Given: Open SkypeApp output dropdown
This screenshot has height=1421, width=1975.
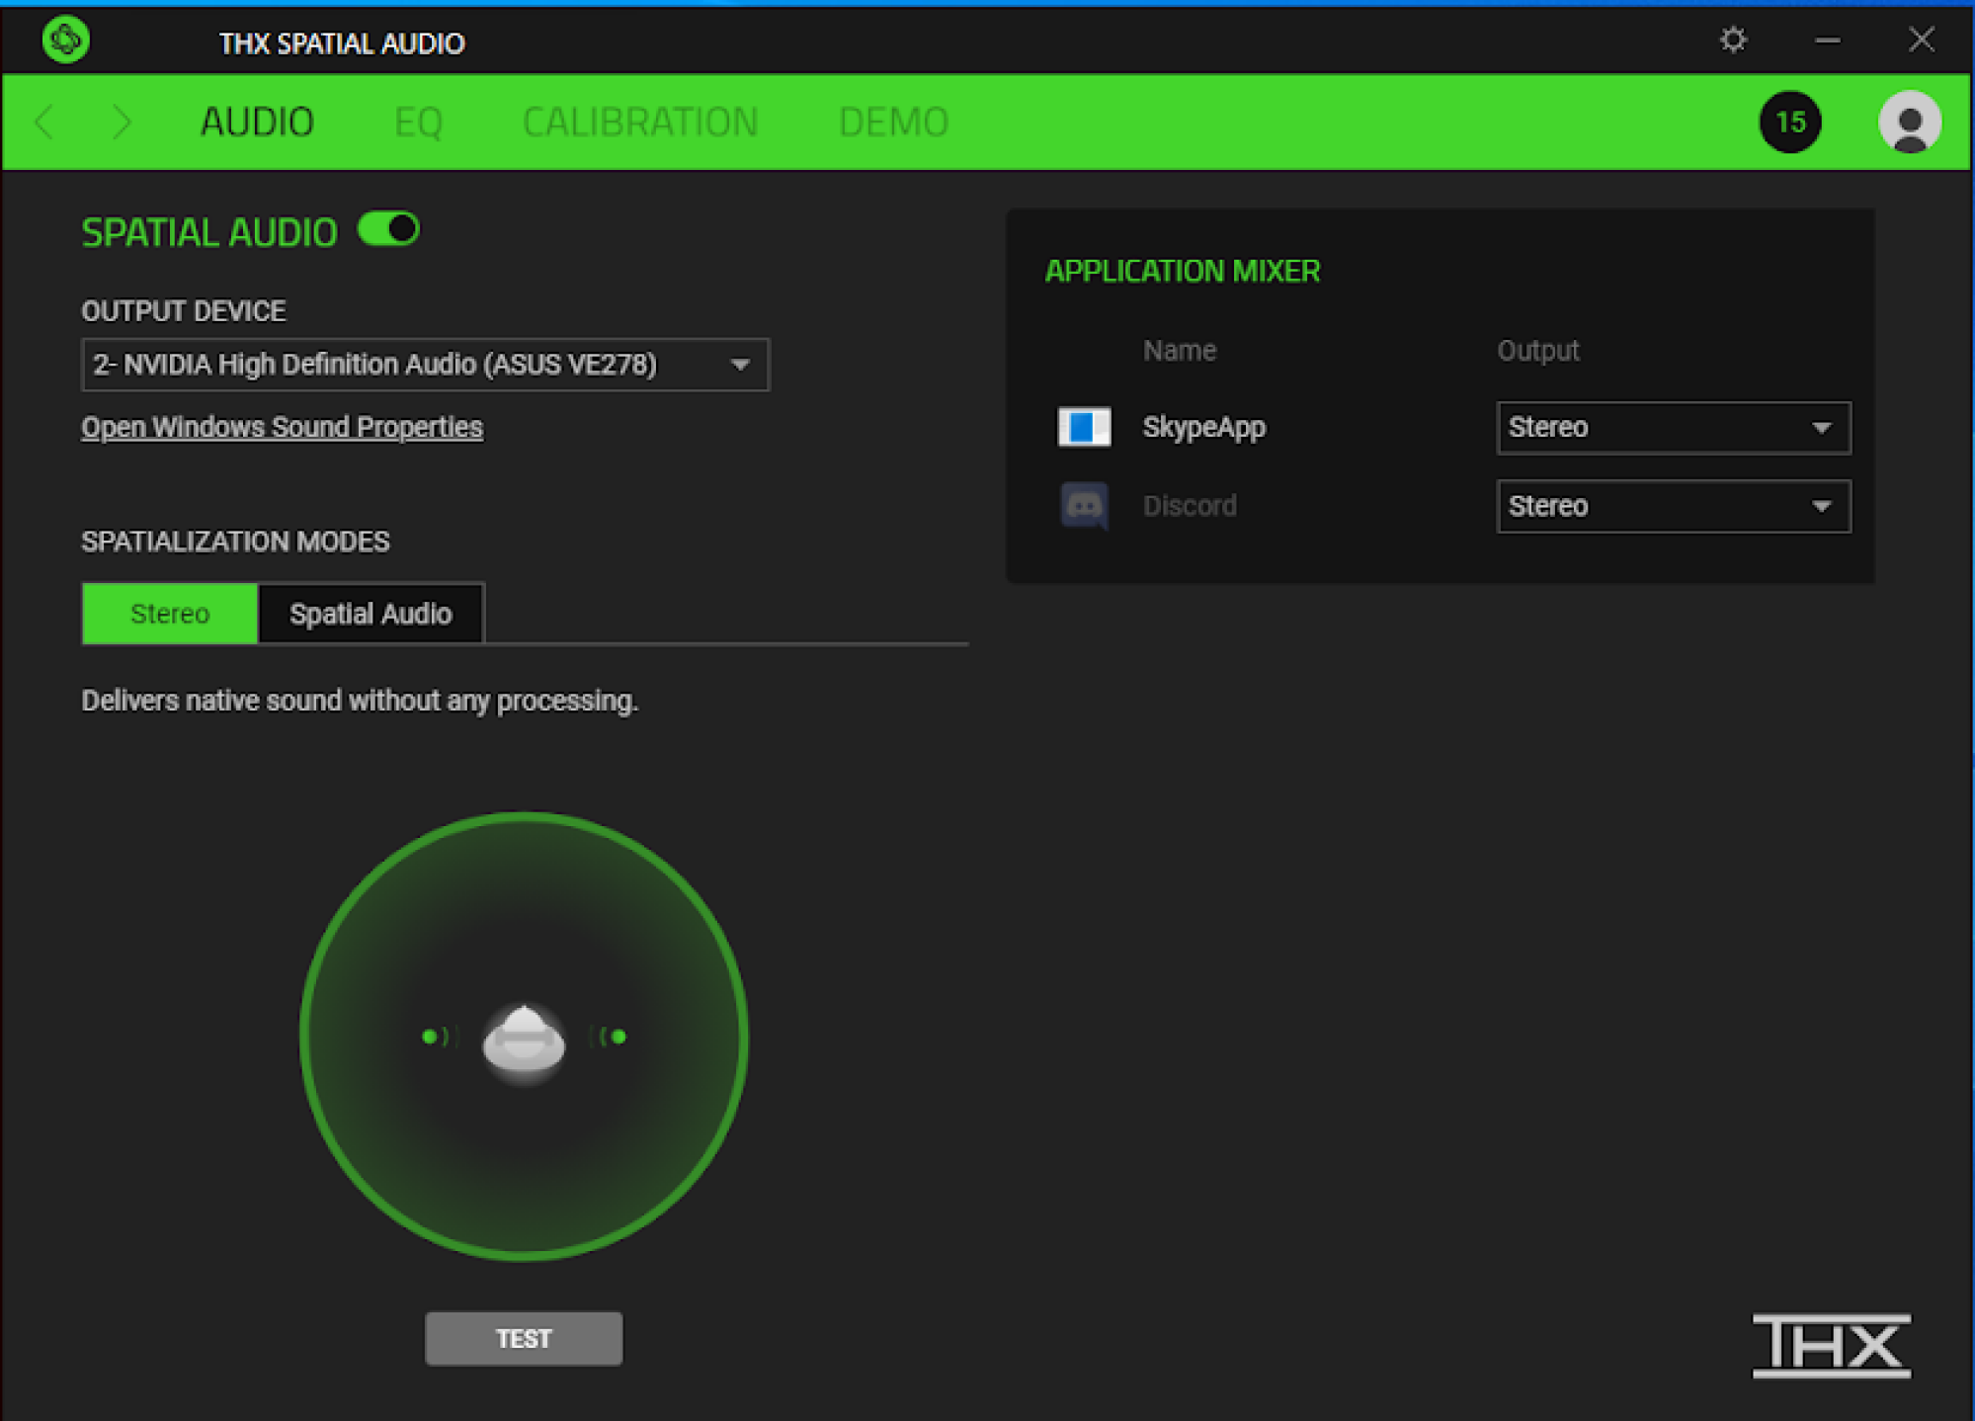Looking at the screenshot, I should tap(1673, 427).
